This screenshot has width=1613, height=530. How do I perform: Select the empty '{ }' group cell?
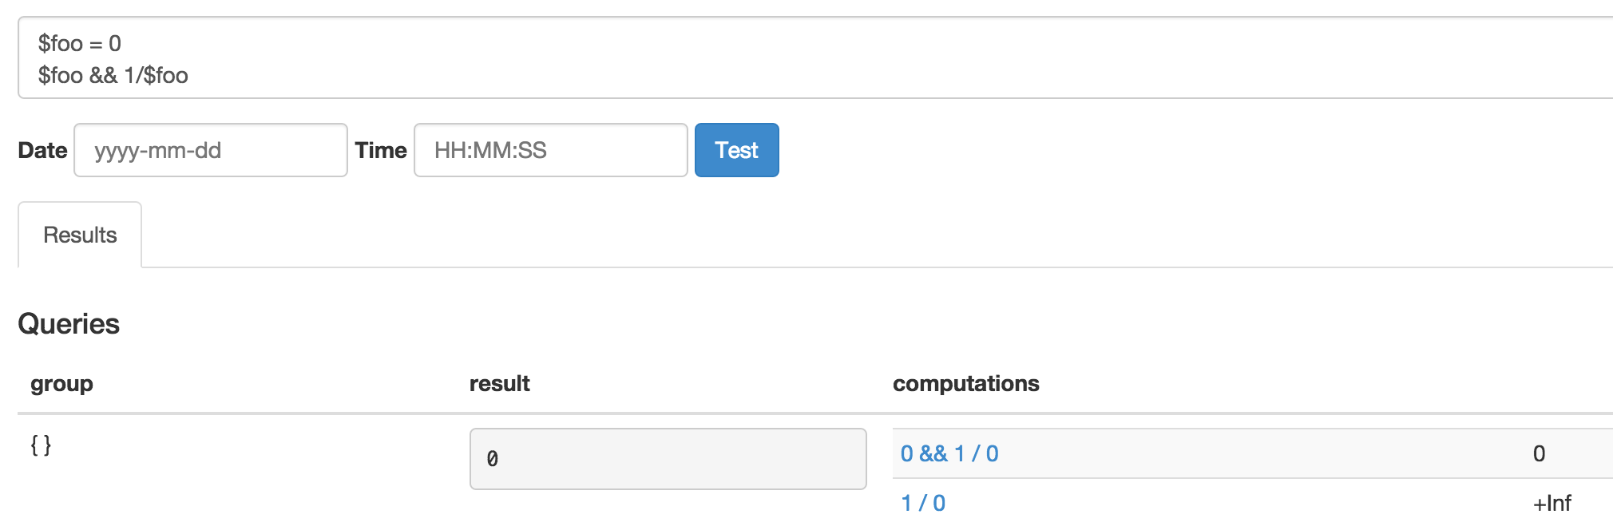(41, 445)
